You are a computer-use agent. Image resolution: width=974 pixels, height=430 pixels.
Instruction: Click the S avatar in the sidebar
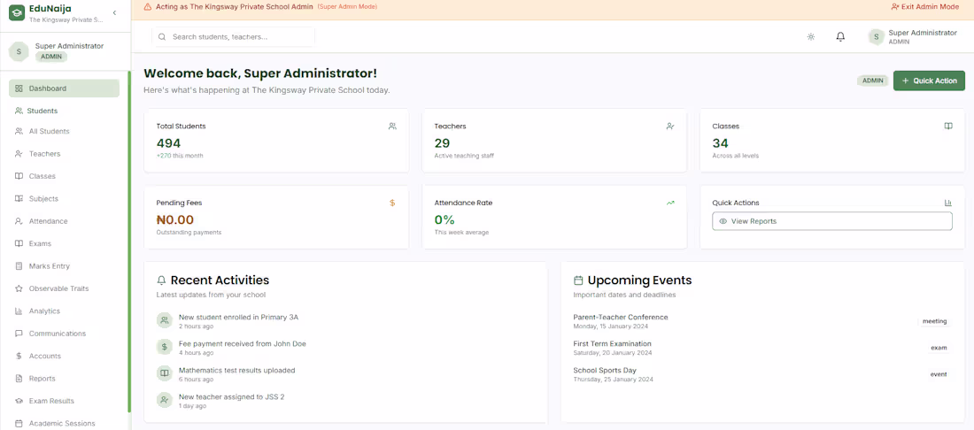click(19, 51)
